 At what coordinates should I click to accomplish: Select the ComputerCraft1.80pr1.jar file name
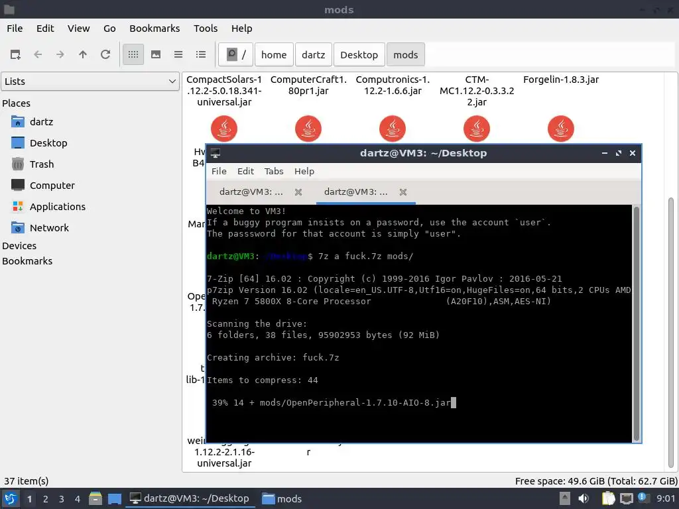pos(308,85)
